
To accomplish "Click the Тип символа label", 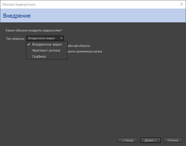I will (x=15, y=39).
